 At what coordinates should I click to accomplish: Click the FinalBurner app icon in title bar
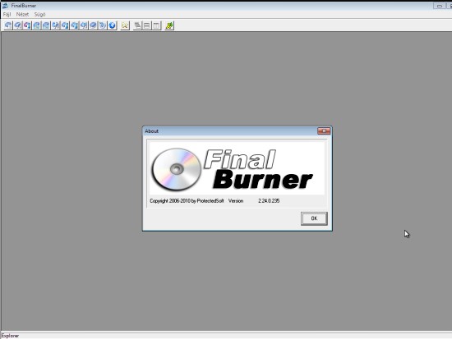pyautogui.click(x=5, y=6)
